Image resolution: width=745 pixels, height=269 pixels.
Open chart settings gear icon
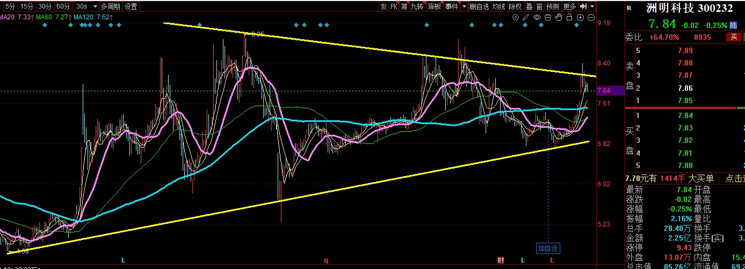click(516, 17)
